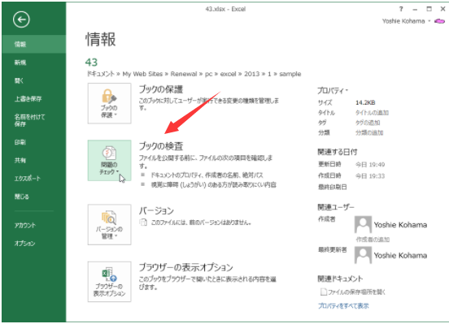This screenshot has width=449, height=324.
Task: Open the ブラウザーの表示オプション button
Action: click(109, 282)
